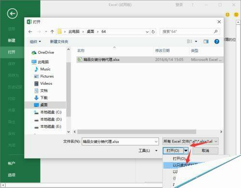
Task: Expand the 打开 button's dropdown arrow
Action: (x=186, y=150)
